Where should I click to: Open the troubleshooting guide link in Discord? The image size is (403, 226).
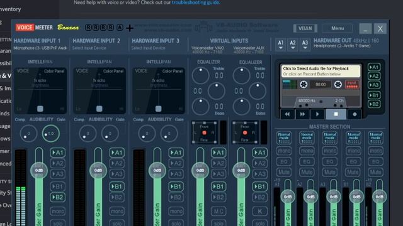click(x=196, y=3)
